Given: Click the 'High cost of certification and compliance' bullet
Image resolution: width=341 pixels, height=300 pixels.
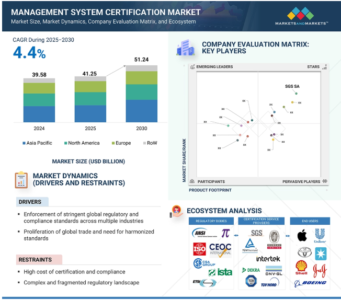Looking at the screenshot, I should [x=74, y=272].
